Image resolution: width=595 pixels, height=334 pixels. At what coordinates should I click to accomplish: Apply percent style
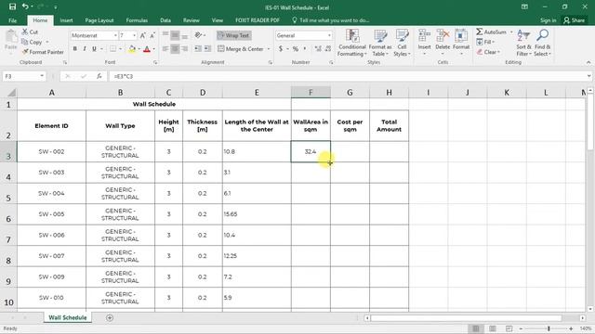[x=296, y=49]
